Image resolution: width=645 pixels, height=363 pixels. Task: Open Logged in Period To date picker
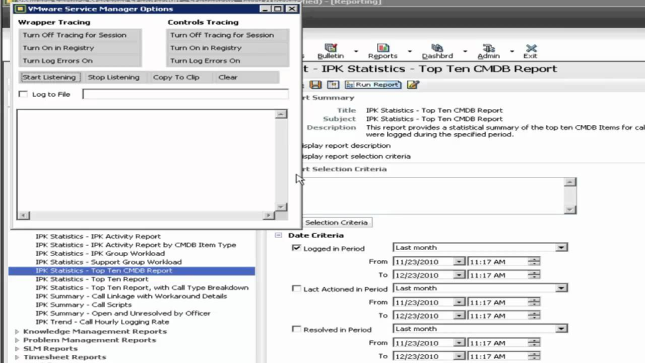click(459, 275)
